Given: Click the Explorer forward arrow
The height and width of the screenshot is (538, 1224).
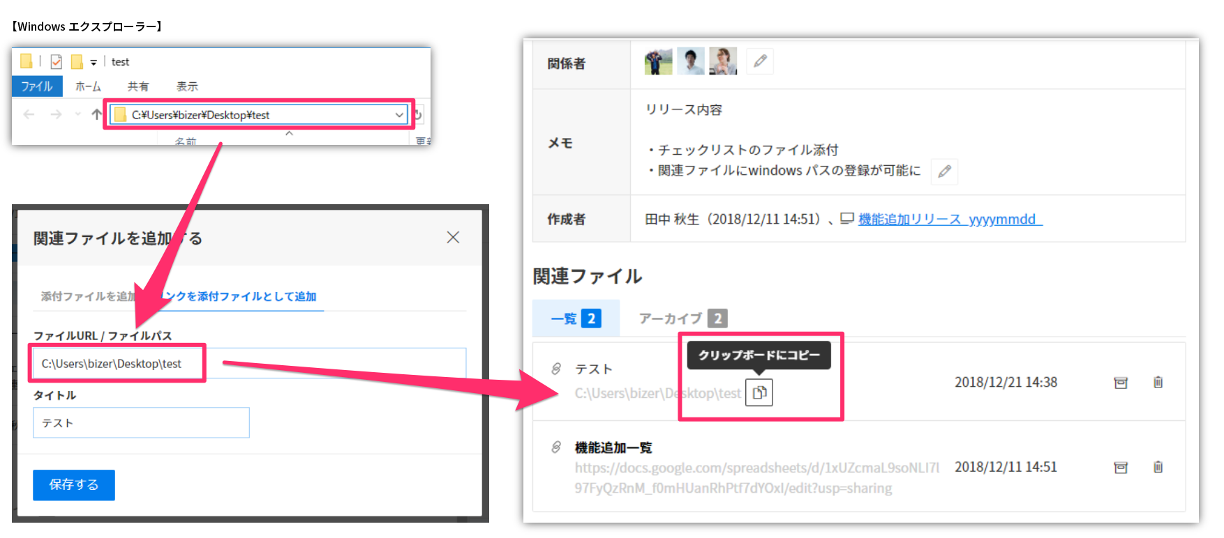Looking at the screenshot, I should click(x=56, y=114).
